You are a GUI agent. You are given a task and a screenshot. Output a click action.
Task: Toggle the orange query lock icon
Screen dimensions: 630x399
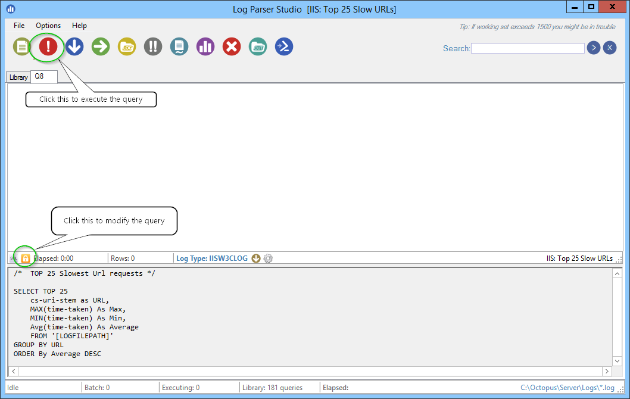pos(26,258)
